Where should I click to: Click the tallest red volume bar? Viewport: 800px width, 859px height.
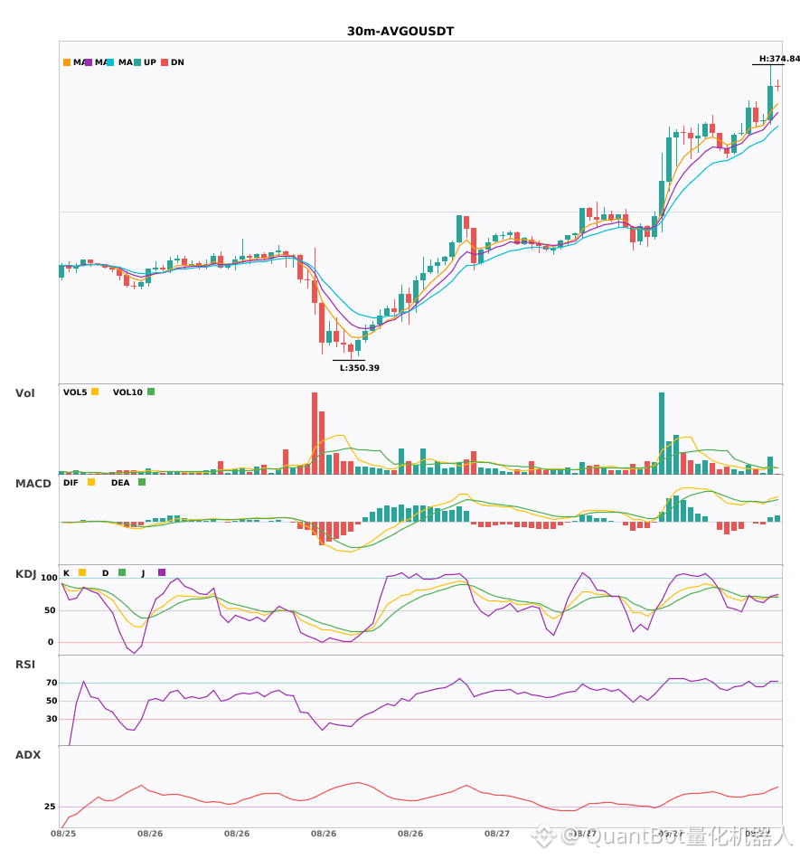(x=315, y=433)
